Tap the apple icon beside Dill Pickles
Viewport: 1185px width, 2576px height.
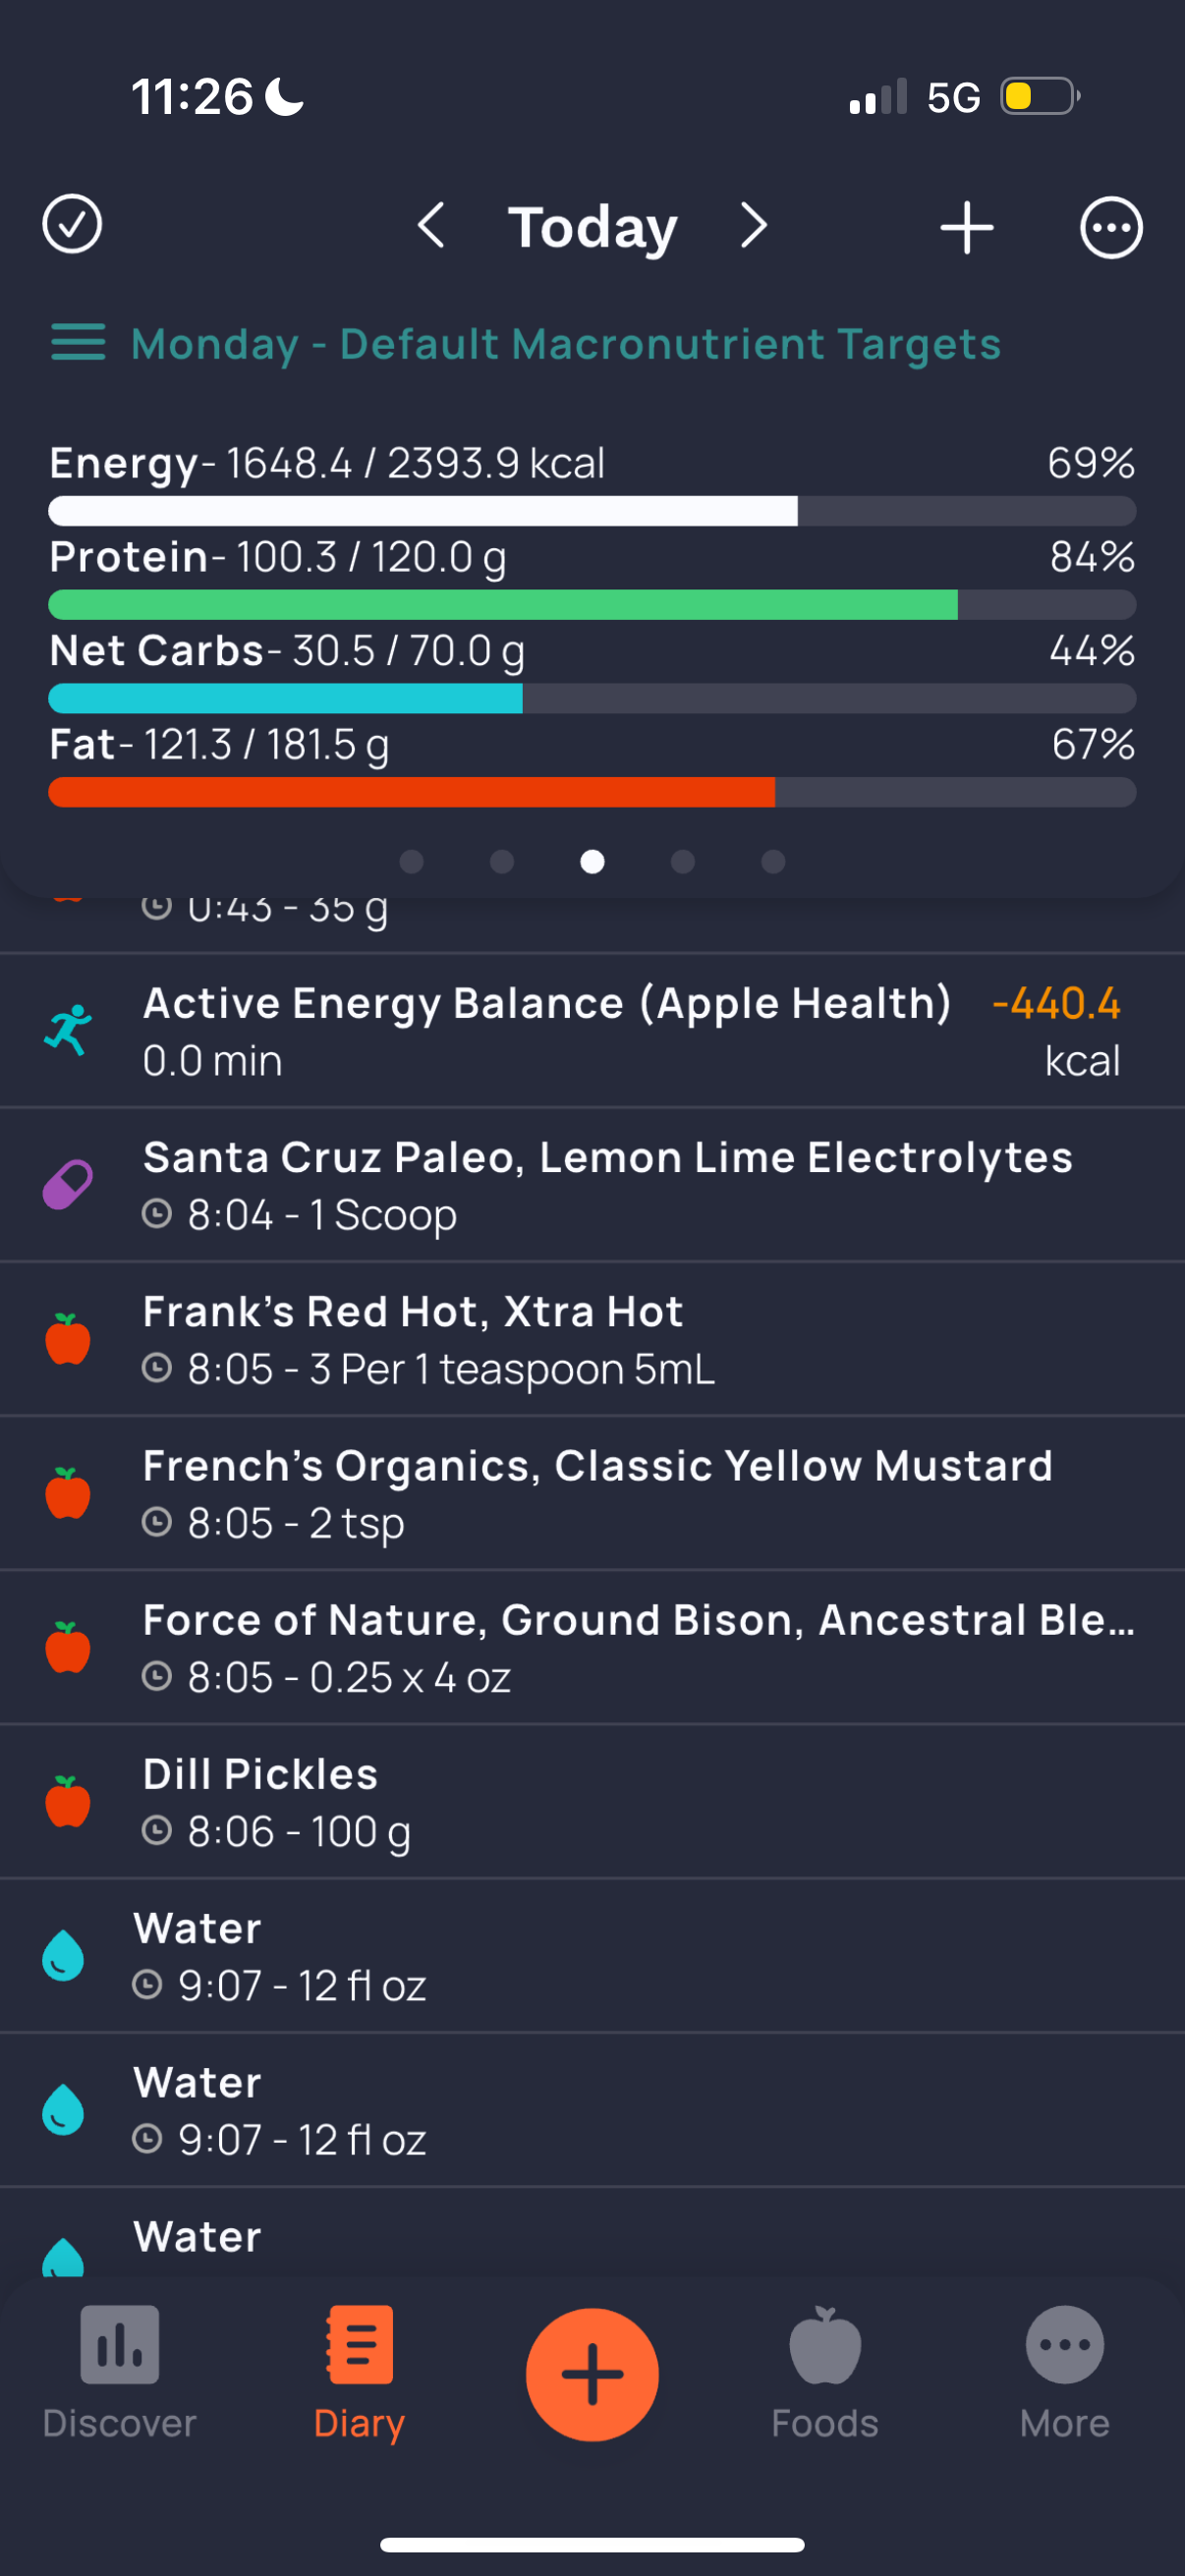point(68,1802)
